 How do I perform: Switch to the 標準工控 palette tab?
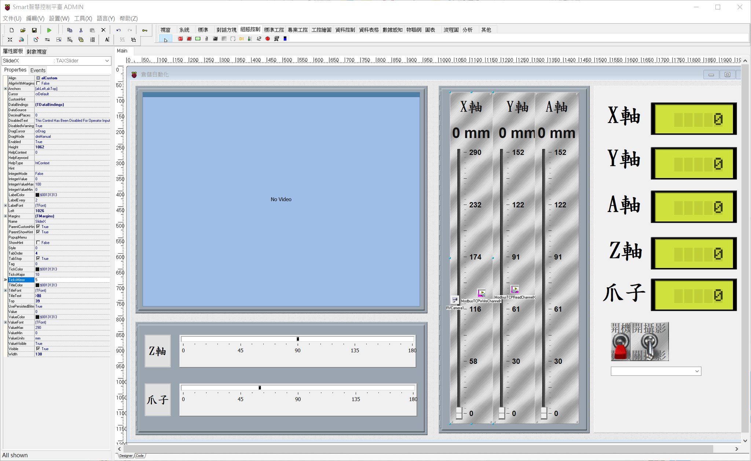pos(274,30)
